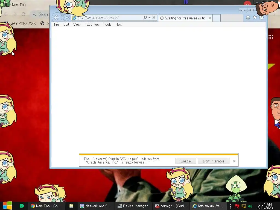Open the File menu
280x210 pixels.
[56, 24]
